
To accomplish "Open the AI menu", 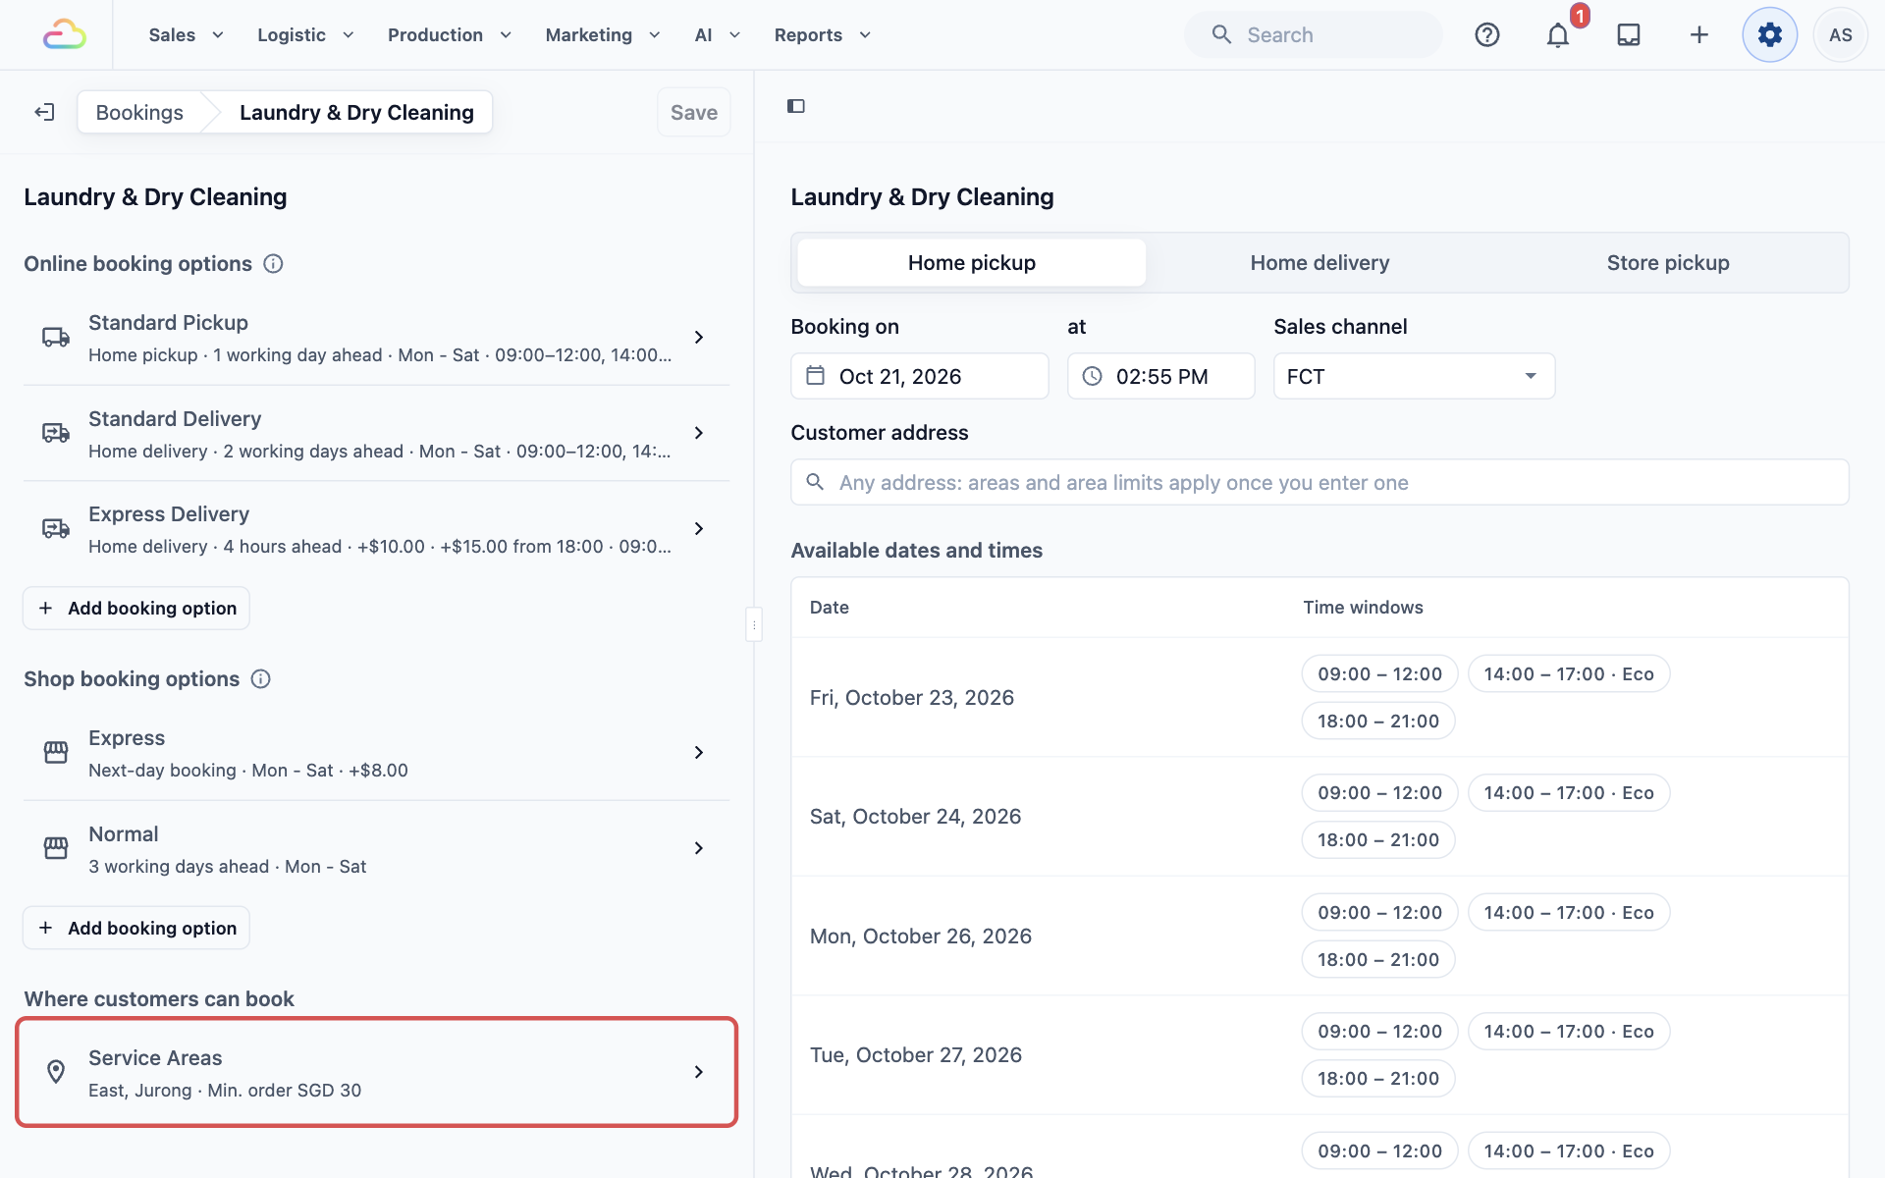I will click(718, 35).
